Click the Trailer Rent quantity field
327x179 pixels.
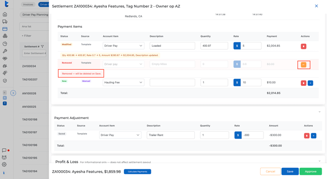tap(214, 135)
